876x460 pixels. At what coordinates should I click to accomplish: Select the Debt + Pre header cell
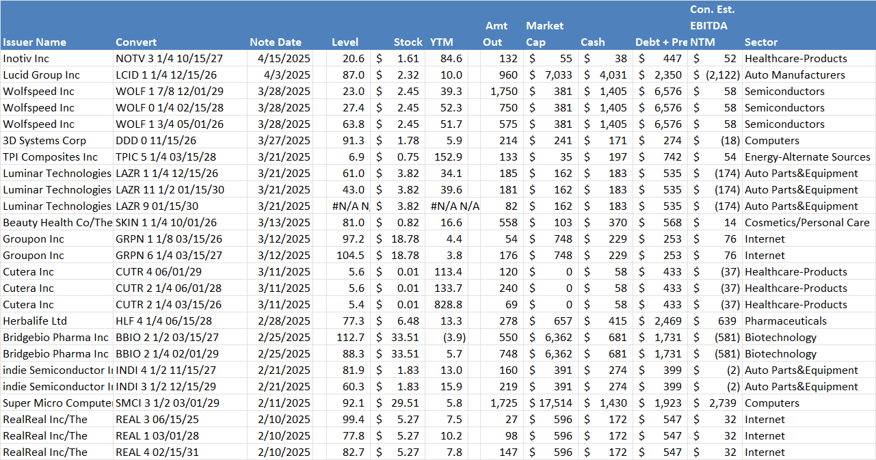pos(661,42)
